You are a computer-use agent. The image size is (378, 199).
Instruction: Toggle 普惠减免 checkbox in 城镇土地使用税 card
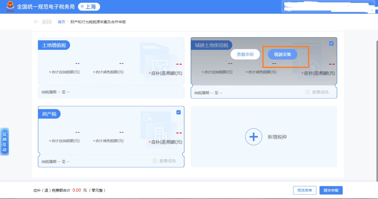[x=308, y=92]
